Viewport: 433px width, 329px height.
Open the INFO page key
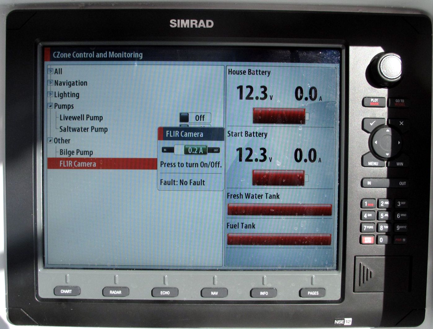[264, 293]
